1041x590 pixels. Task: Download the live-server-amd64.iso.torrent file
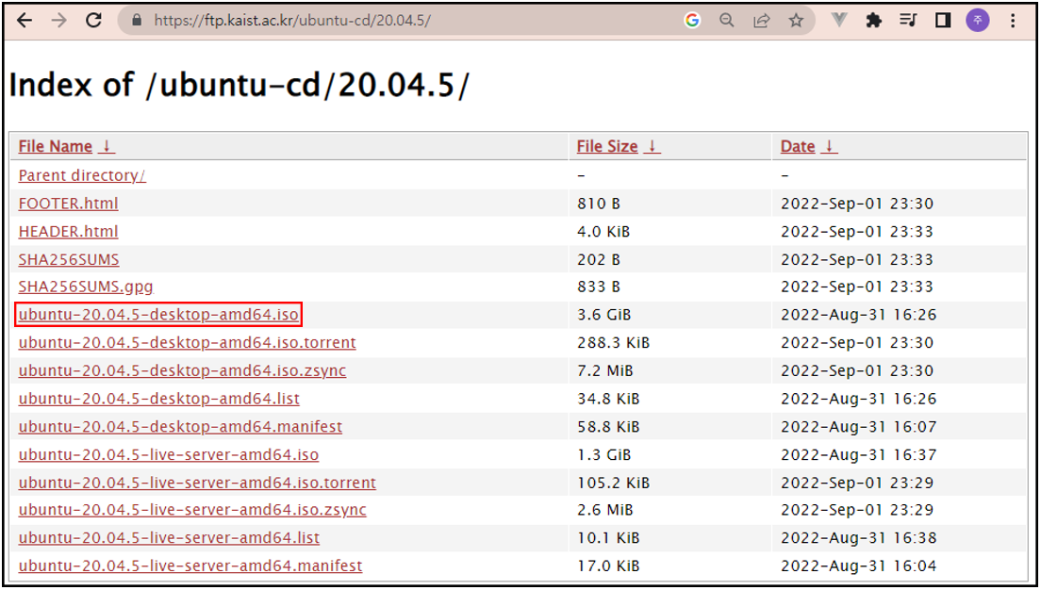click(x=197, y=483)
